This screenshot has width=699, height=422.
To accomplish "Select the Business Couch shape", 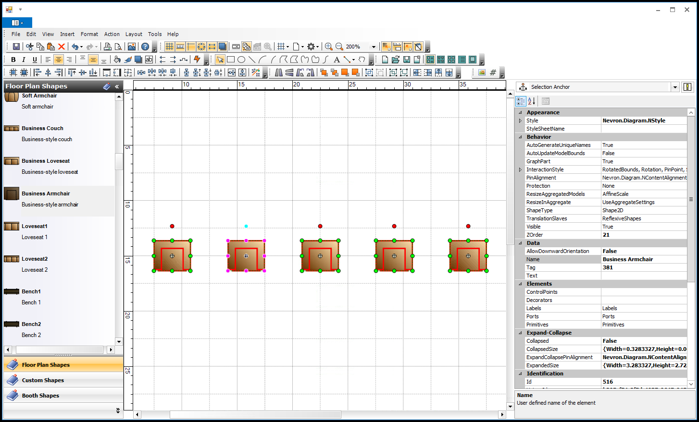I will pyautogui.click(x=59, y=134).
